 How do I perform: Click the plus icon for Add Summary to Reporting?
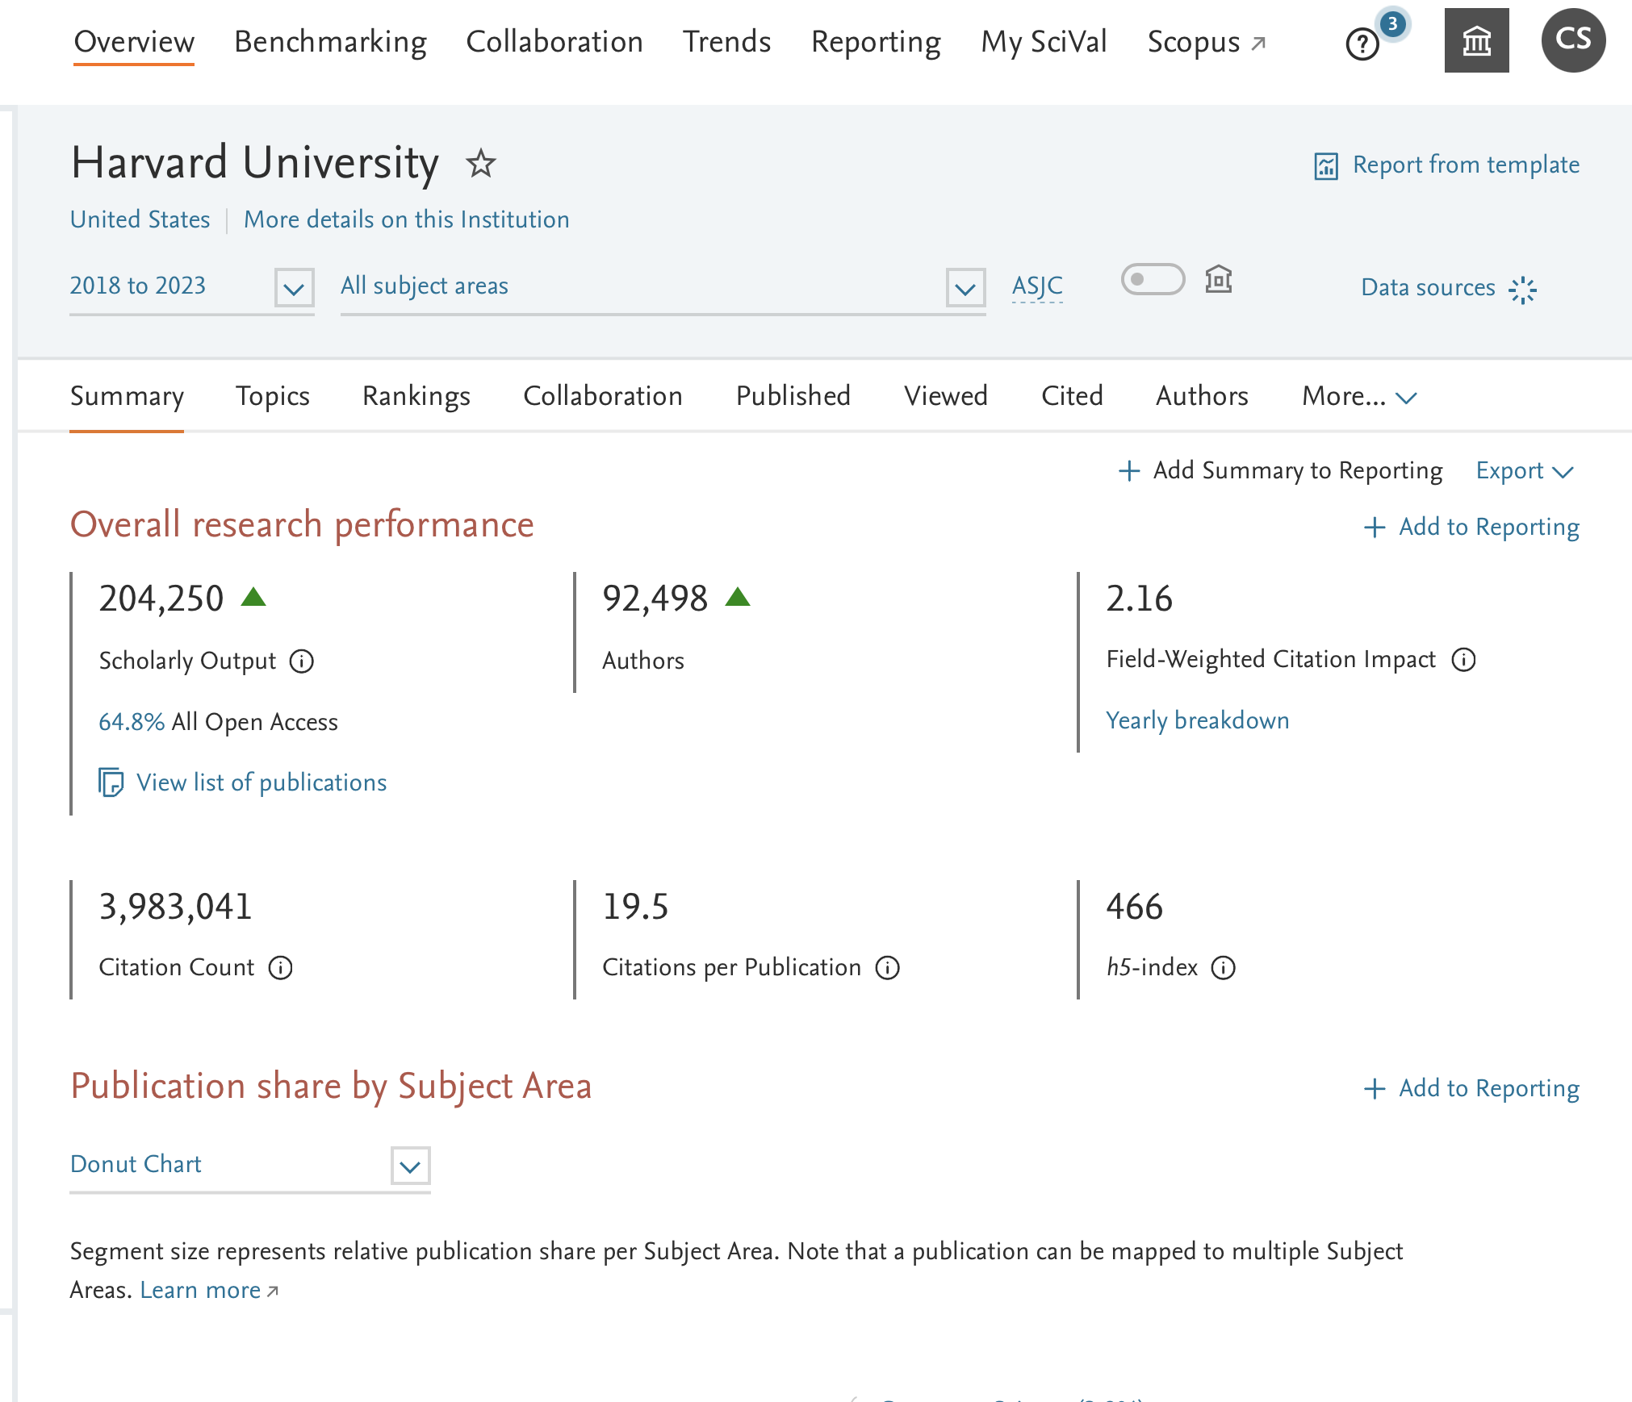1129,471
